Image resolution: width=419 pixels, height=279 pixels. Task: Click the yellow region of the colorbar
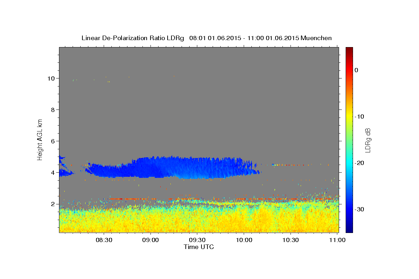(349, 116)
